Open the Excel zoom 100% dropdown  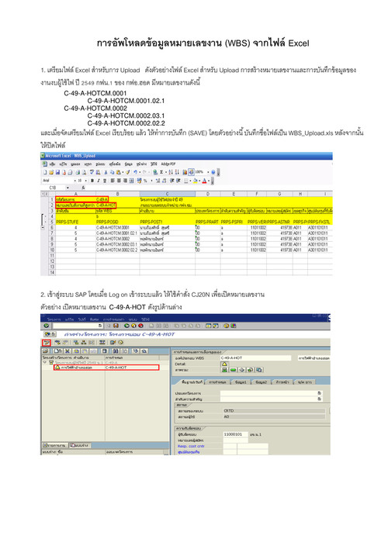[x=208, y=172]
